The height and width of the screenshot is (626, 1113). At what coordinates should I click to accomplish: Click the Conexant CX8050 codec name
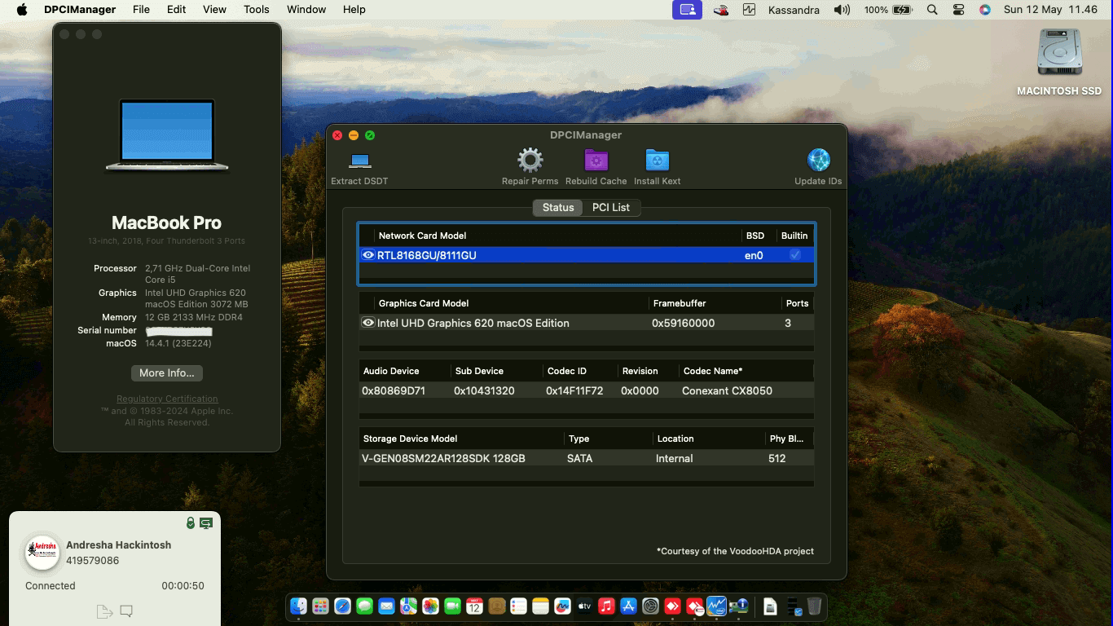[727, 390]
